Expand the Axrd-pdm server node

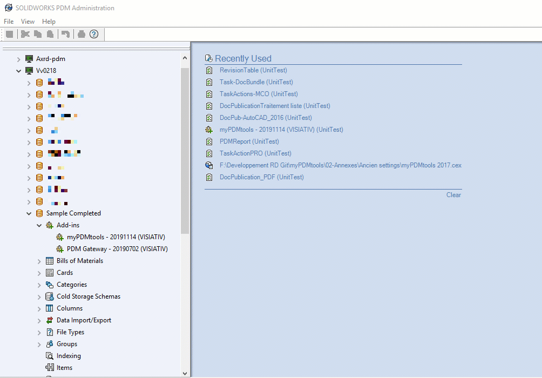click(18, 59)
